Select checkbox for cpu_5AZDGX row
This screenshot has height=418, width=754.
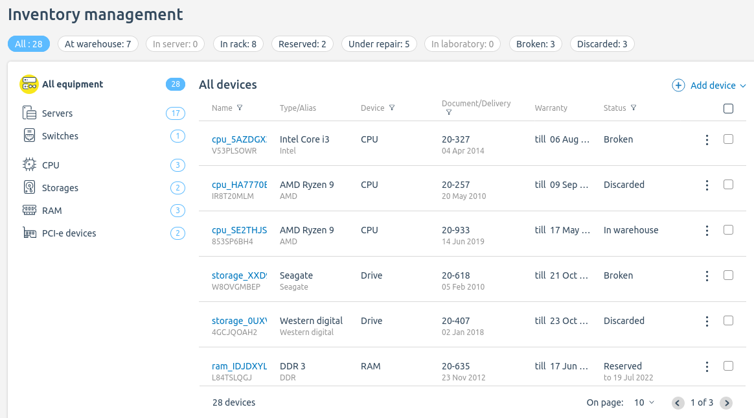[x=729, y=139]
